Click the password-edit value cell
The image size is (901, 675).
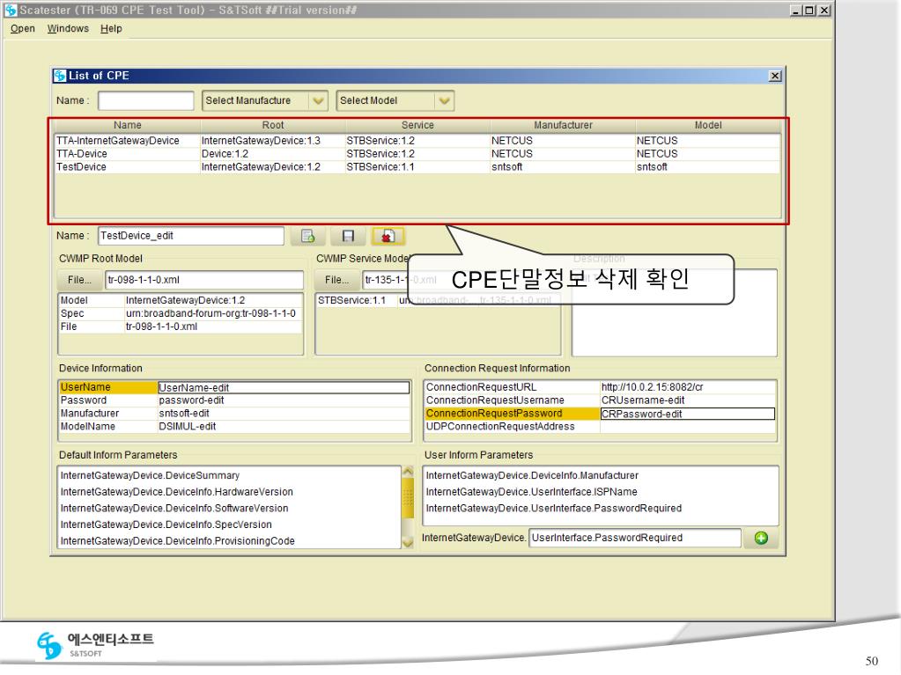pyautogui.click(x=284, y=400)
